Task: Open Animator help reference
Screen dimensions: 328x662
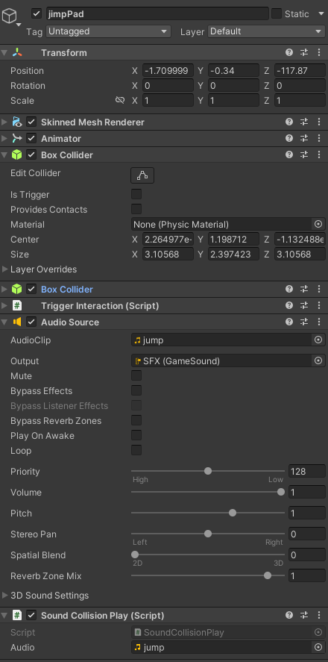Action: point(288,139)
